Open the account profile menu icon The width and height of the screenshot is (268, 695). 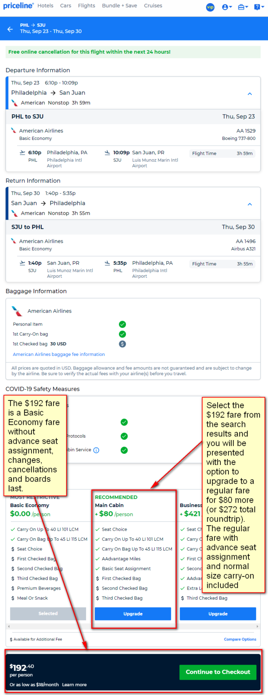(x=227, y=7)
